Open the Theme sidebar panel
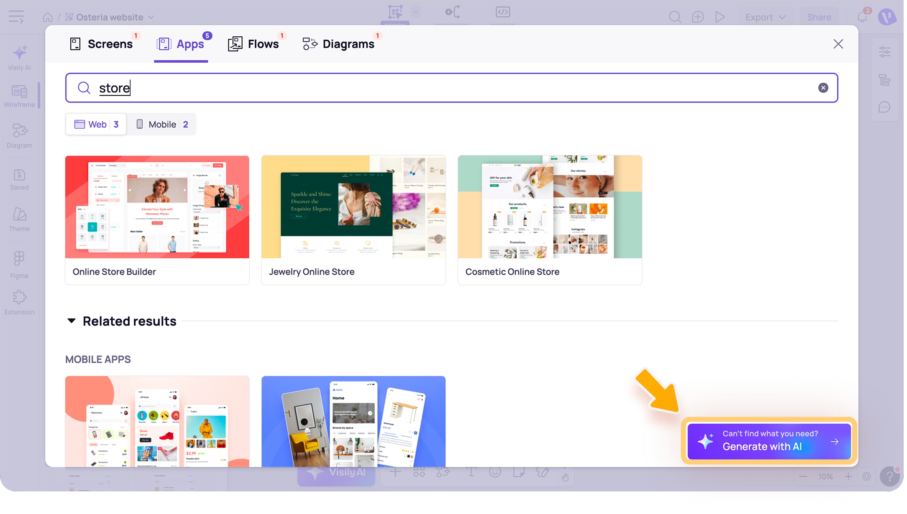907x514 pixels. click(x=19, y=220)
